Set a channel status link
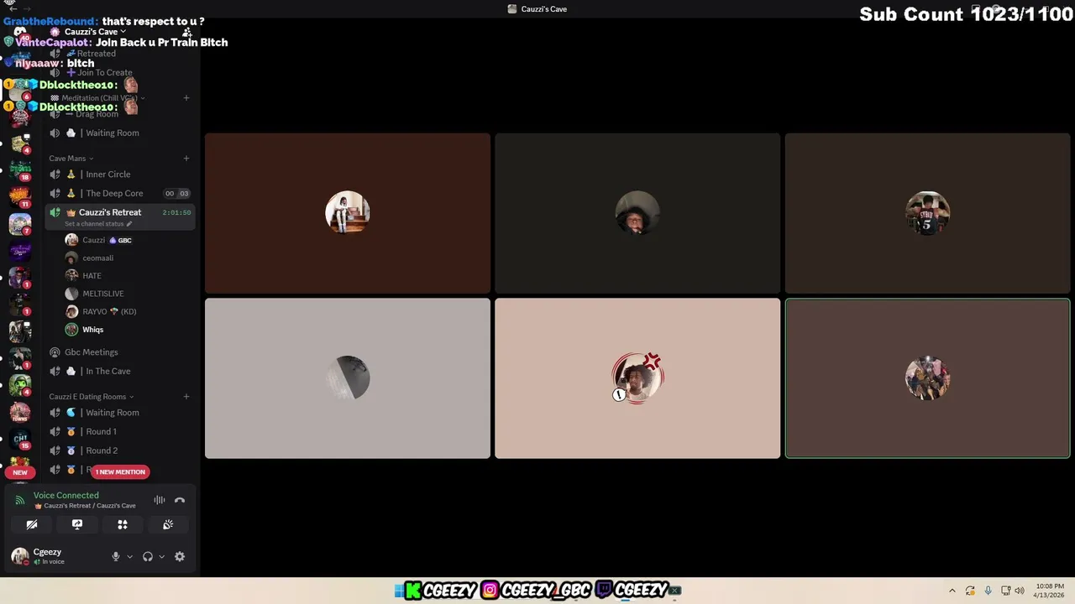Screen dimensions: 1075x604 point(98,224)
